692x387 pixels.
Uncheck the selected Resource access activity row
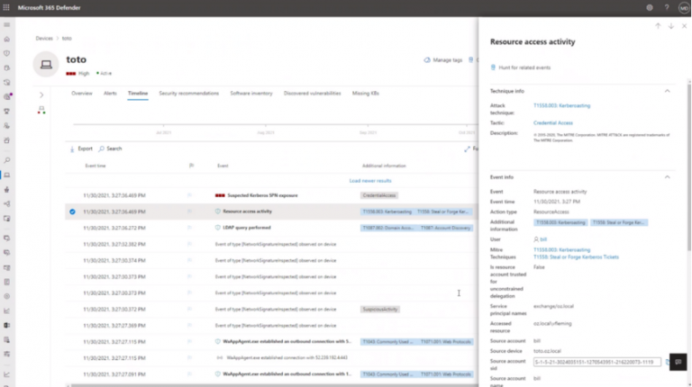pyautogui.click(x=72, y=211)
